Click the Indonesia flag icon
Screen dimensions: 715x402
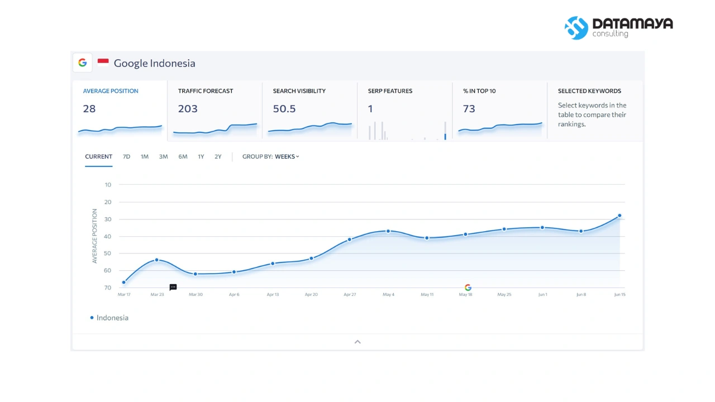[103, 63]
